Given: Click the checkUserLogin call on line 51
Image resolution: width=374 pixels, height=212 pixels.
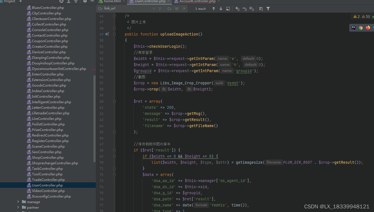Looking at the screenshot, I should (x=165, y=46).
